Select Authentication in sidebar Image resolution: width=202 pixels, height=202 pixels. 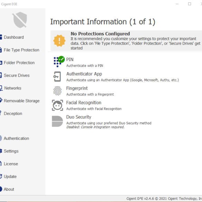click(x=16, y=138)
